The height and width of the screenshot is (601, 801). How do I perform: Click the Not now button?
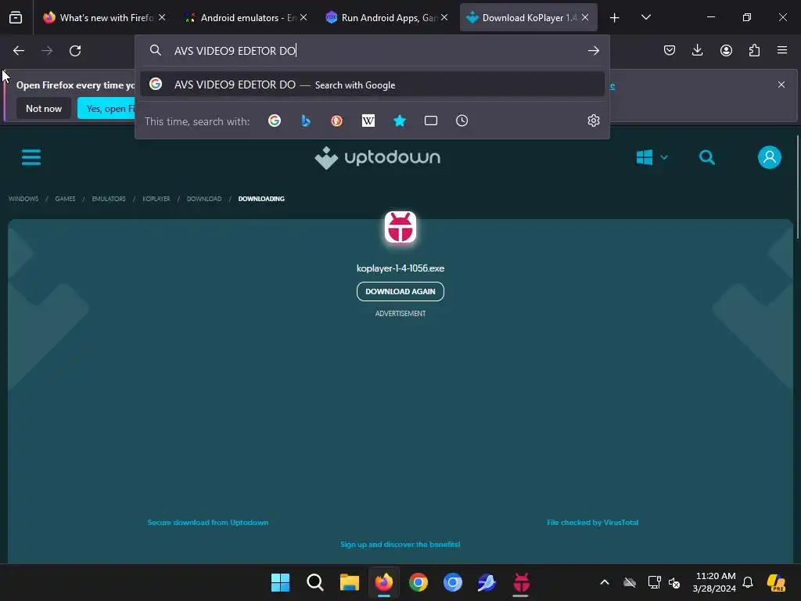point(44,108)
